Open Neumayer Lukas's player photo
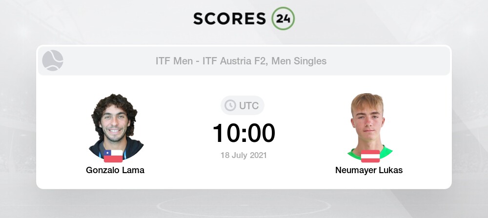The image size is (488, 218). point(370,124)
